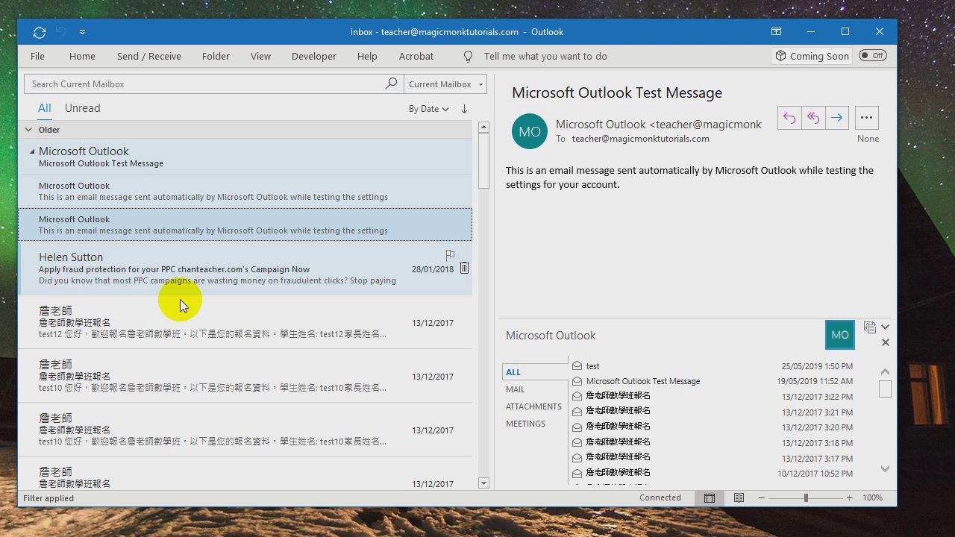
Task: Select the MAIL tab in people pane
Action: click(515, 389)
